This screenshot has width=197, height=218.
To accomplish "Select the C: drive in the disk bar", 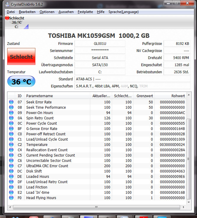I will [17, 22].
